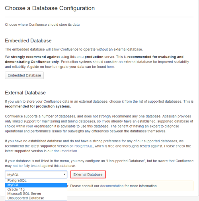Click the yellow notice box message text
The height and width of the screenshot is (201, 199).
[112, 186]
